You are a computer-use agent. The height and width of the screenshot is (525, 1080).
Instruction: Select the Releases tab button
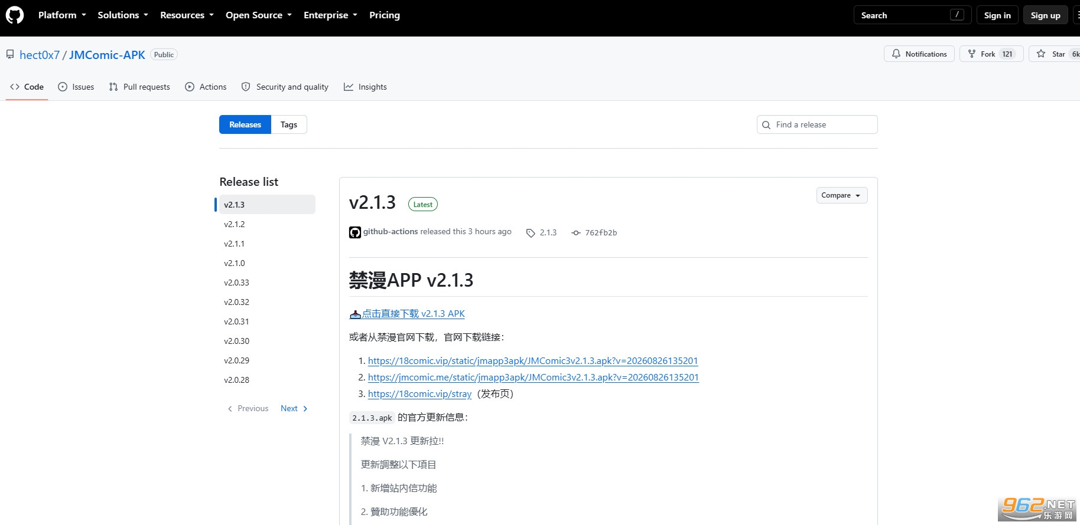pyautogui.click(x=245, y=124)
